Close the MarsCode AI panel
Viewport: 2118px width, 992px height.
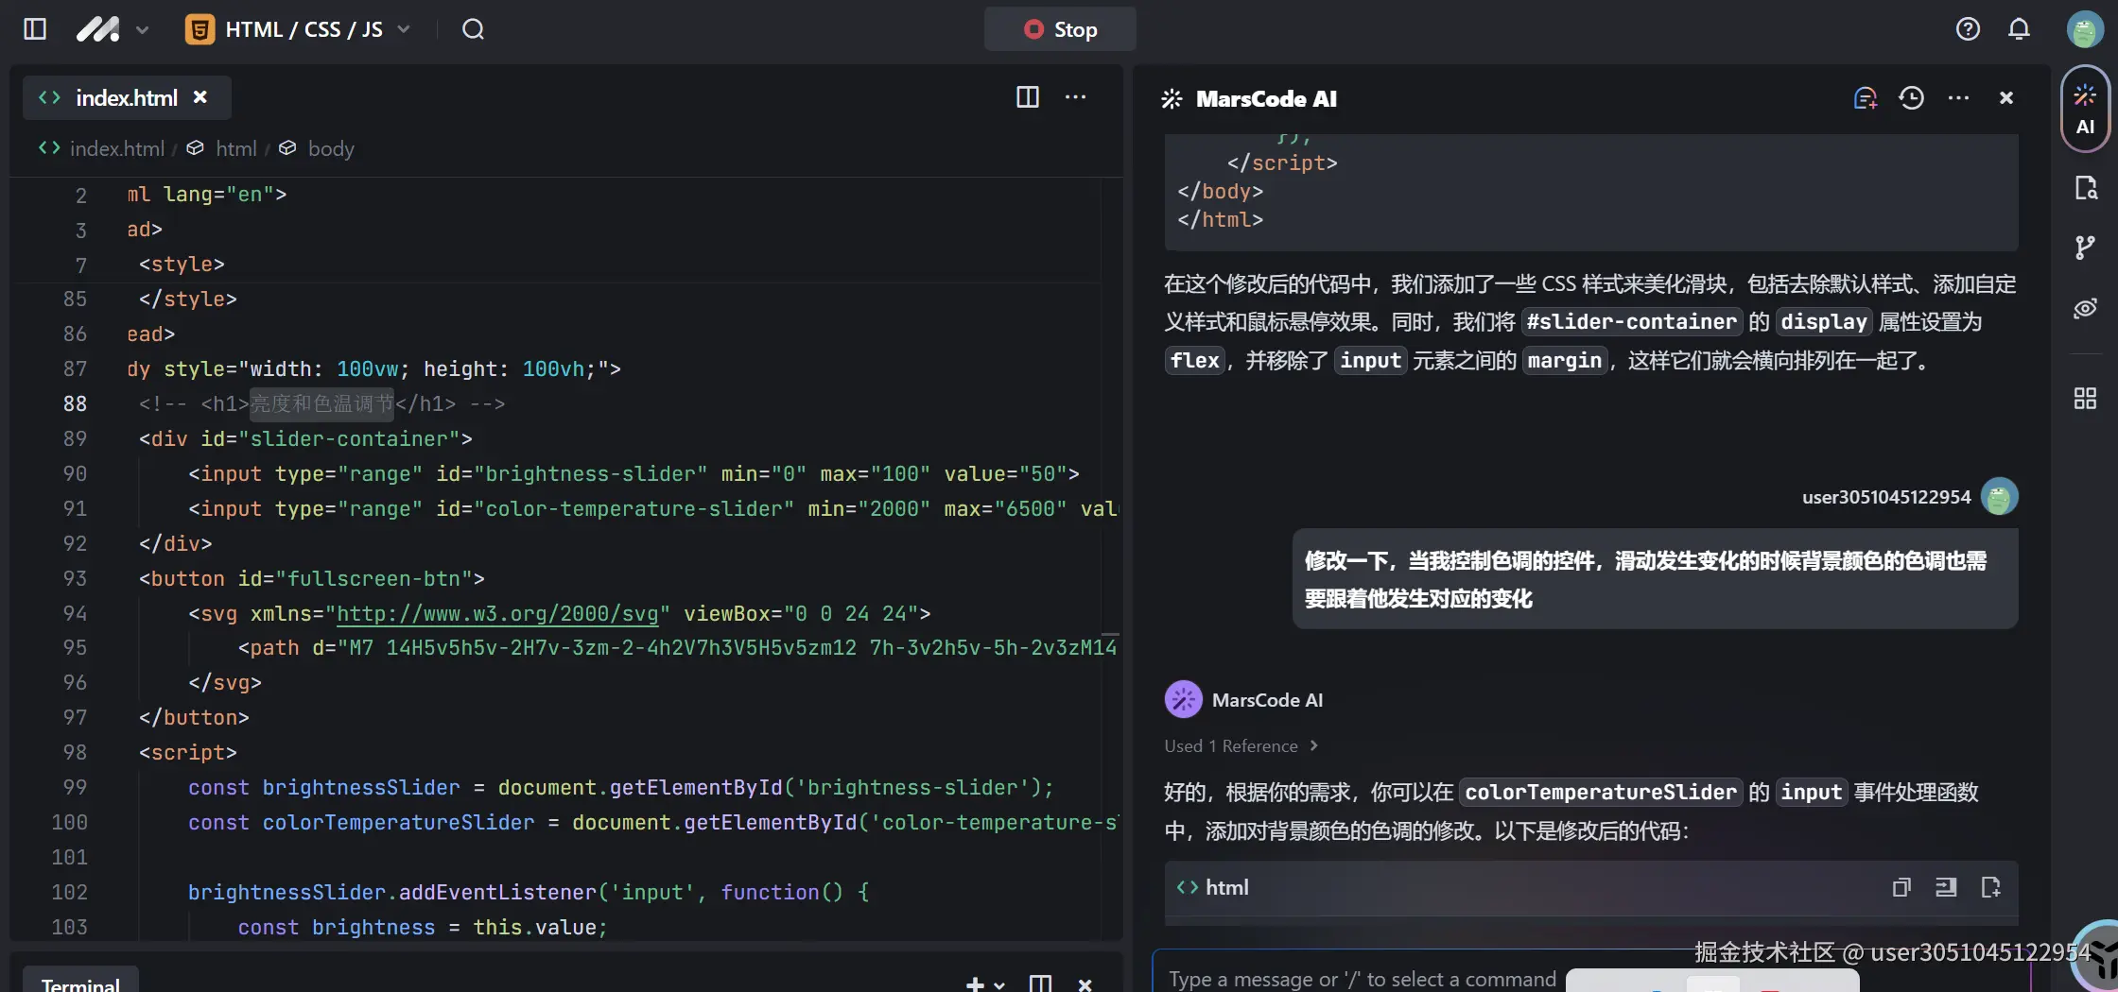(x=2006, y=98)
